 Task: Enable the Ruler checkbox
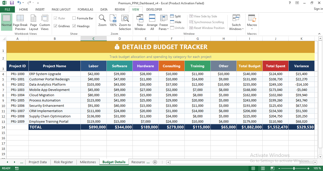click(x=57, y=18)
